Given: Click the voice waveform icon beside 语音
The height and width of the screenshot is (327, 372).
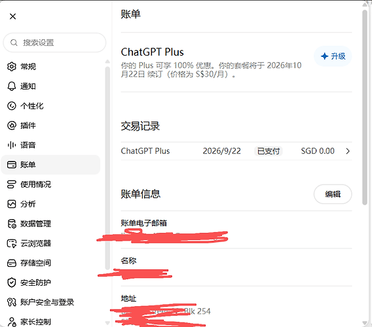Looking at the screenshot, I should point(12,145).
